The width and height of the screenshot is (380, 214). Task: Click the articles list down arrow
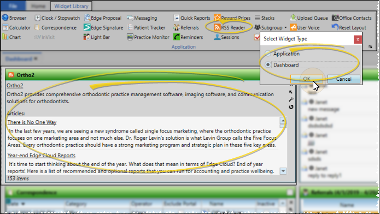pos(283,171)
